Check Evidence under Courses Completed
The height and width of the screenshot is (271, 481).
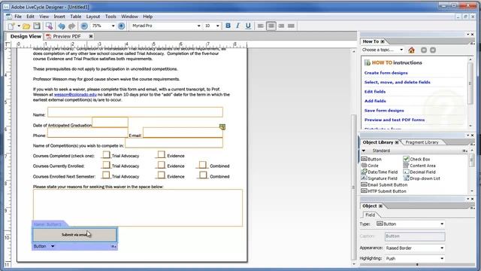[162, 154]
